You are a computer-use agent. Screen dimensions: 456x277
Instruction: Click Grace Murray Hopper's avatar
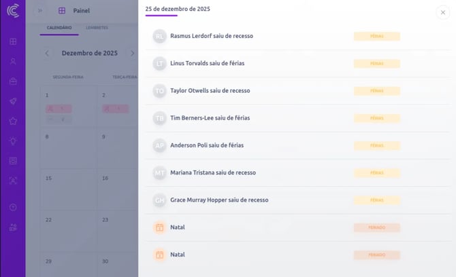[159, 200]
